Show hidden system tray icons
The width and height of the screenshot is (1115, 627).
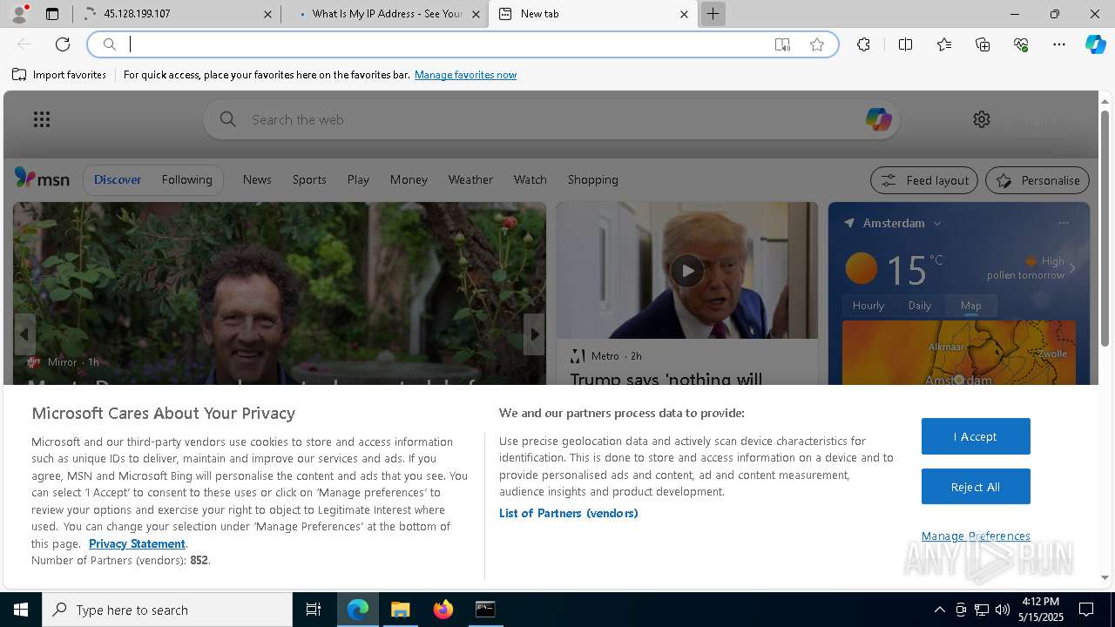[x=939, y=610]
